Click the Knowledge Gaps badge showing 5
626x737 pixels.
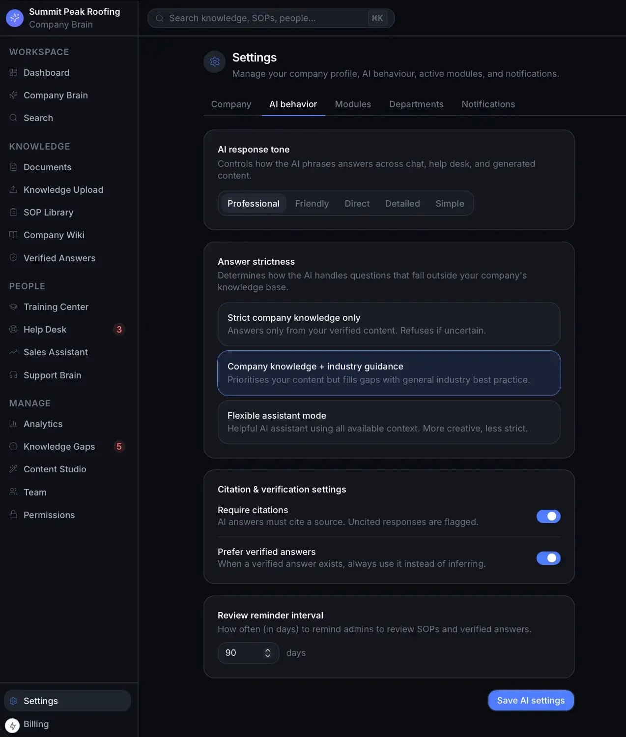(x=119, y=447)
